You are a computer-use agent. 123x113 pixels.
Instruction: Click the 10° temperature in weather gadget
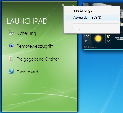click(x=86, y=37)
